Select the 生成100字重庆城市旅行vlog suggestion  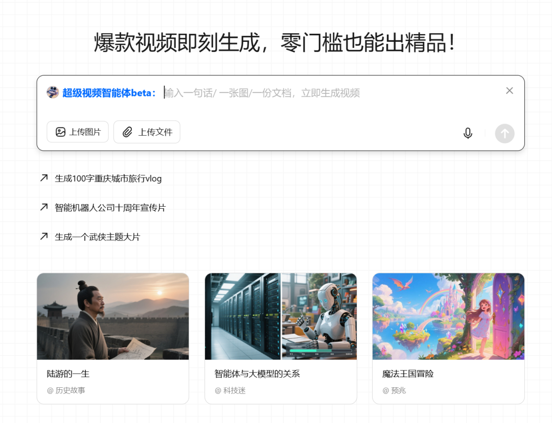tap(108, 179)
